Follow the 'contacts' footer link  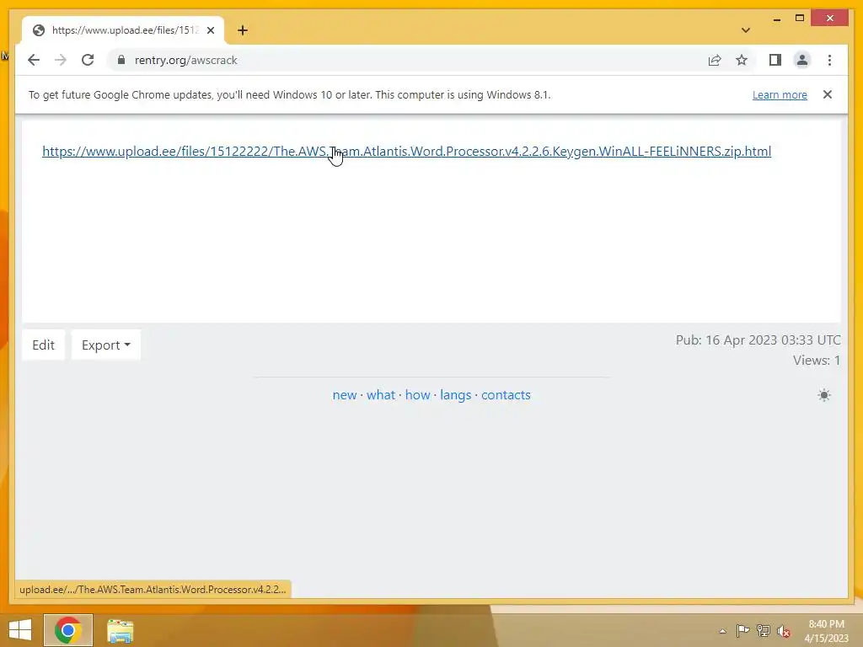(506, 395)
